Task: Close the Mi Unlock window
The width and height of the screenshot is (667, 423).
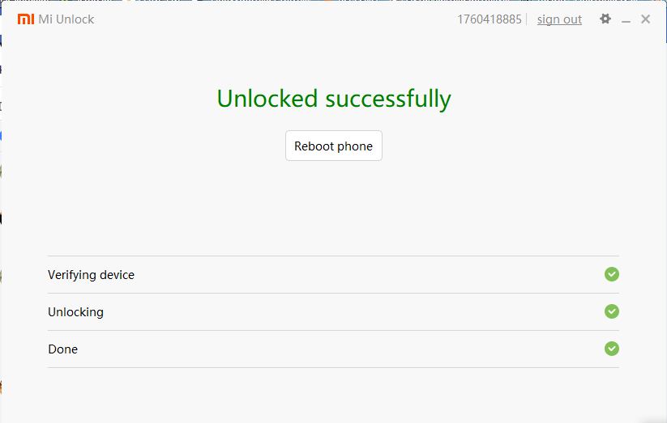Action: [x=646, y=19]
